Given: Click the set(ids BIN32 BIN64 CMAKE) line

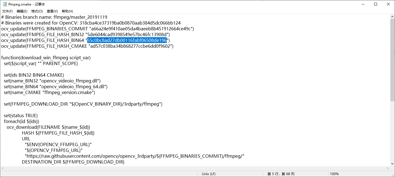Looking at the screenshot, I should (34, 75).
